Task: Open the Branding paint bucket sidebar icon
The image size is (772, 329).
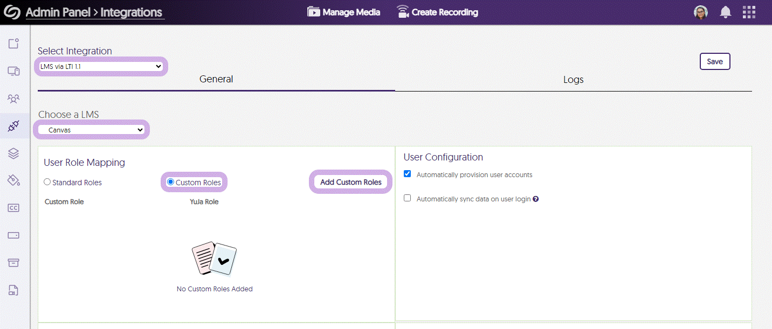Action: [x=13, y=180]
